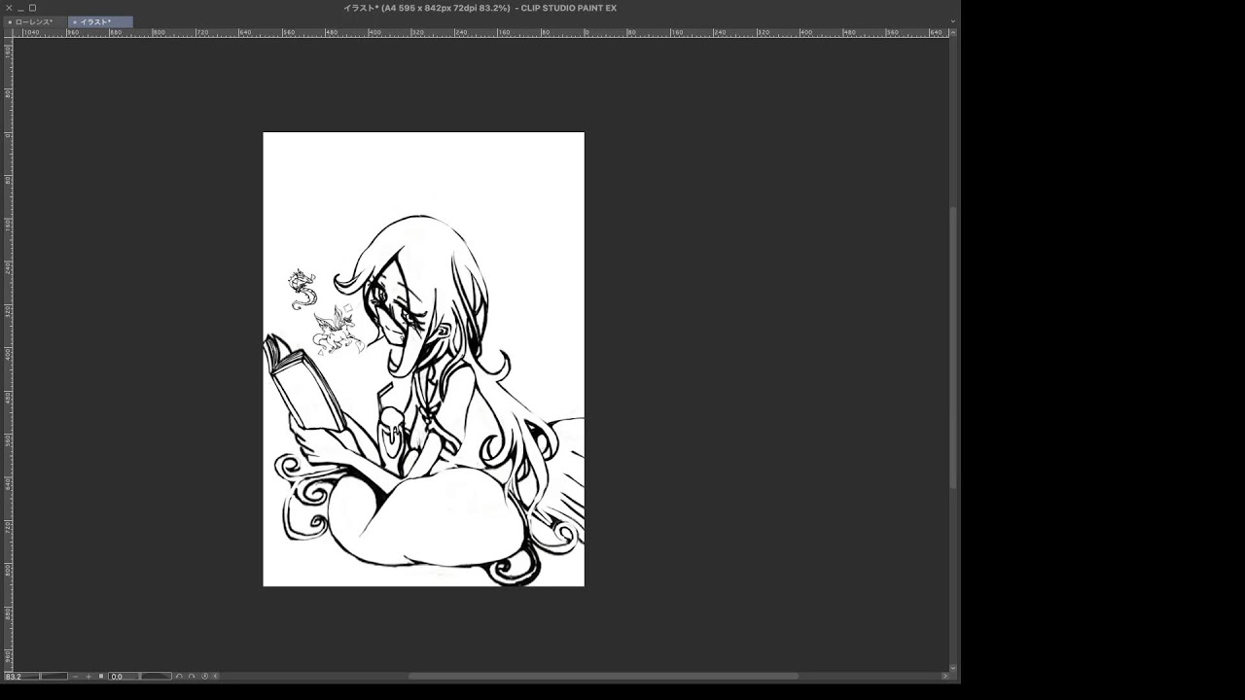The width and height of the screenshot is (1245, 700).
Task: Minimize the CLIP STUDIO PAINT window
Action: click(x=20, y=8)
